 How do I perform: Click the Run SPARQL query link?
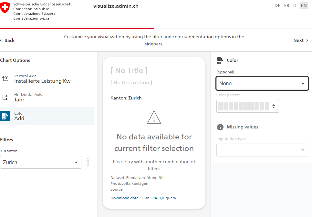click(x=159, y=198)
